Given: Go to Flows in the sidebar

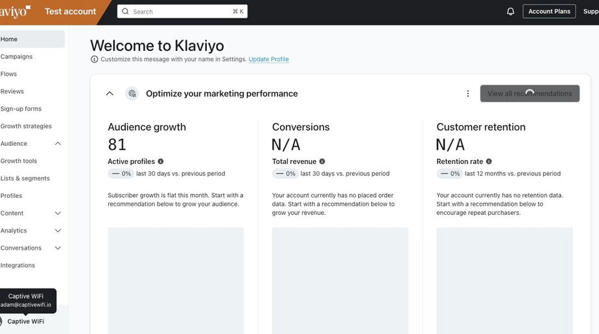Looking at the screenshot, I should 9,74.
